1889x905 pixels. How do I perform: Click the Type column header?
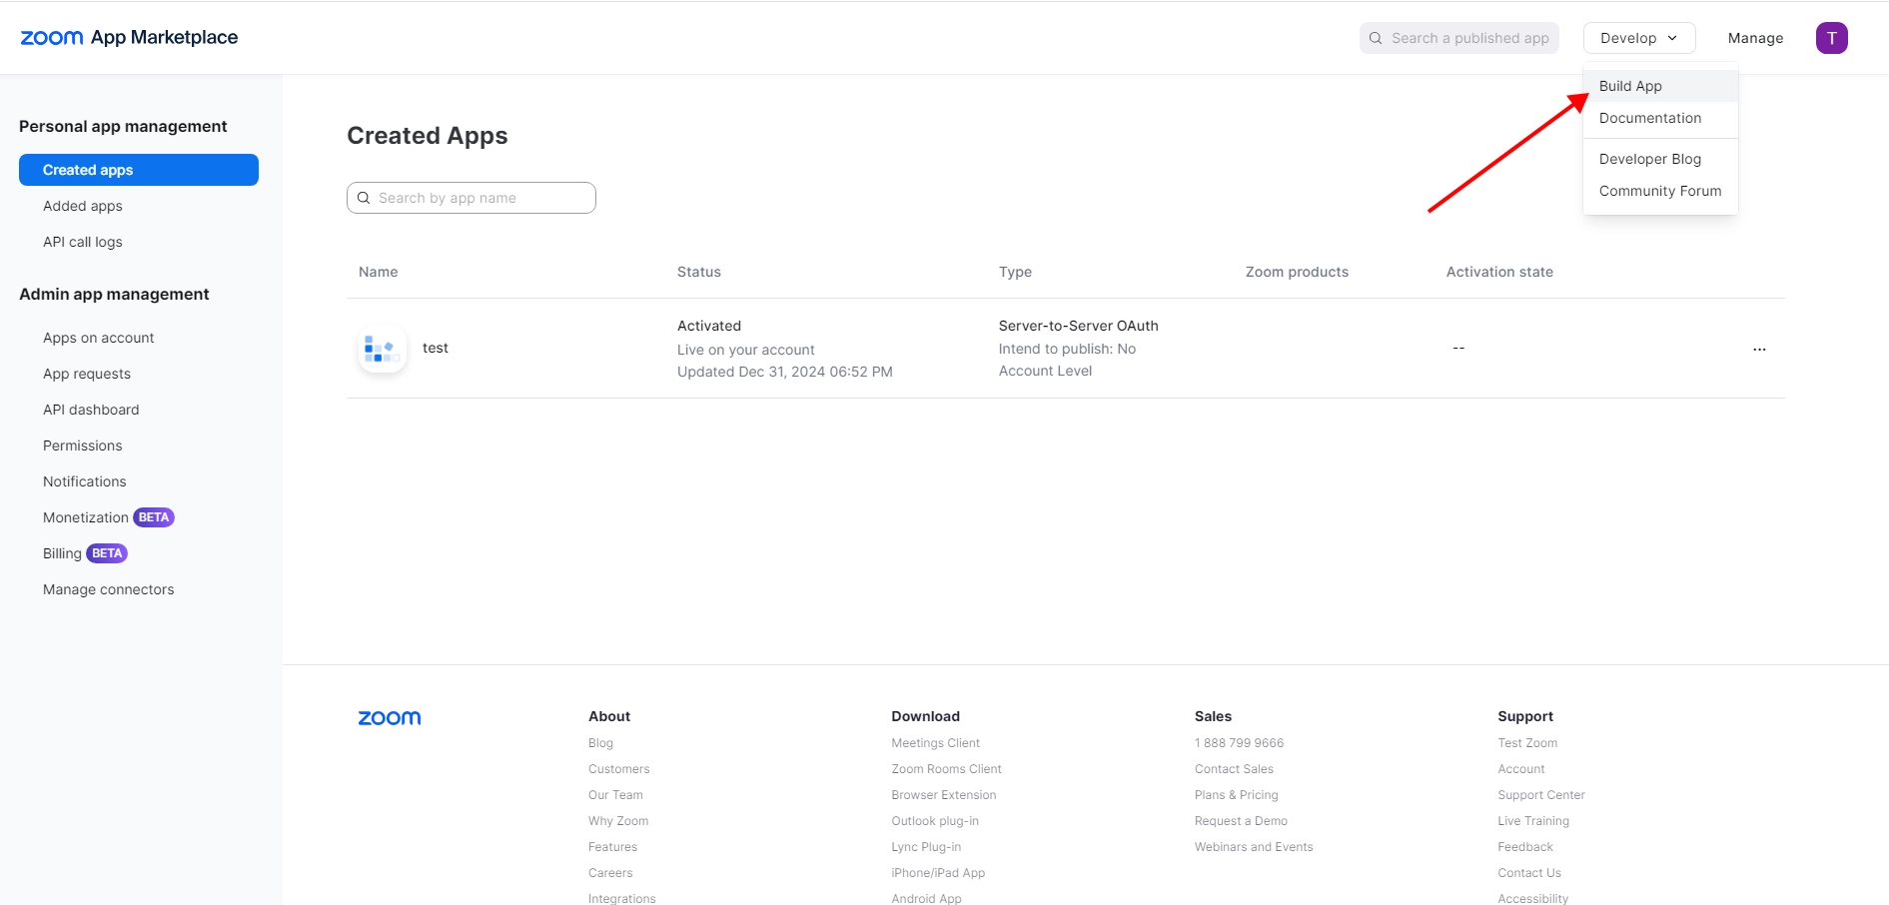1015,272
